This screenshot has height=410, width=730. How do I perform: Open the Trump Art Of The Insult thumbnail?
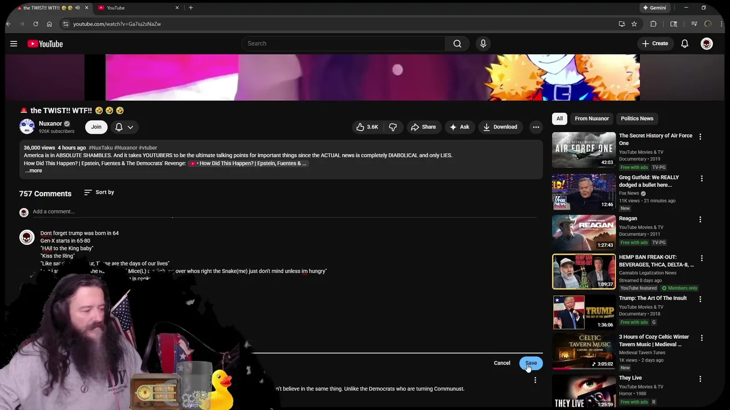click(x=584, y=312)
